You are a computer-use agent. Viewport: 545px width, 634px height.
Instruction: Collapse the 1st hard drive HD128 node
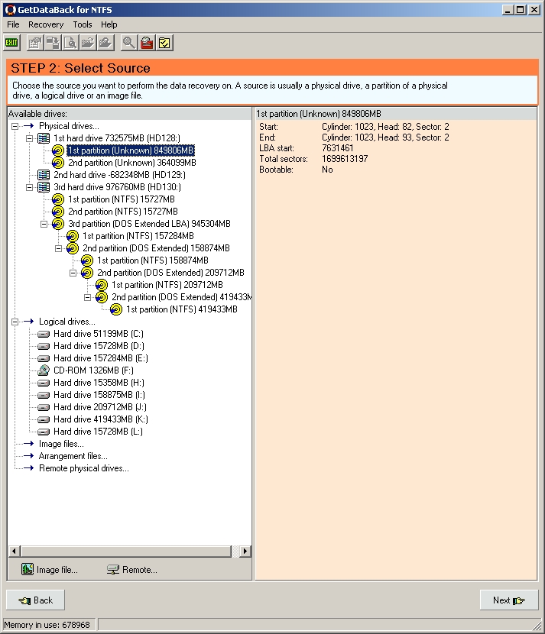(x=30, y=138)
